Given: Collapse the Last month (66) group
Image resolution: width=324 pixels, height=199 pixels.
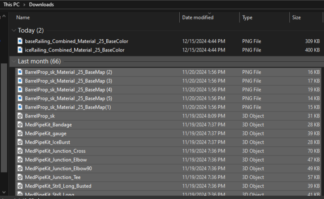Looking at the screenshot, I should tap(14, 61).
